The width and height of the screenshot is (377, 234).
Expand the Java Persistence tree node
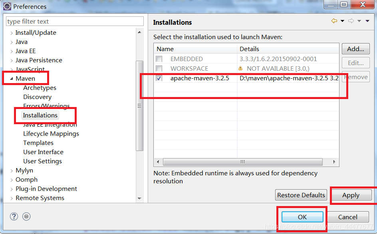(12, 60)
